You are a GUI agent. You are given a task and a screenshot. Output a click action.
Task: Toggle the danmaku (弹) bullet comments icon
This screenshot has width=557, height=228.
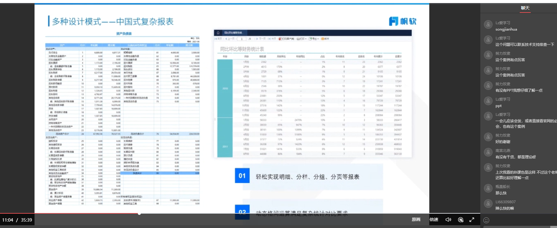[x=461, y=220]
